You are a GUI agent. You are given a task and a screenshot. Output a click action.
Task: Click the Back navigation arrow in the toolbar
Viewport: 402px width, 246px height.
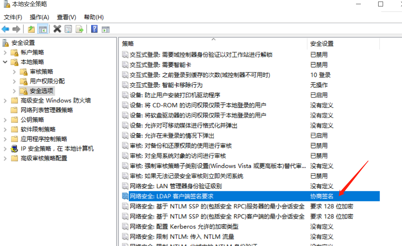(x=5, y=29)
